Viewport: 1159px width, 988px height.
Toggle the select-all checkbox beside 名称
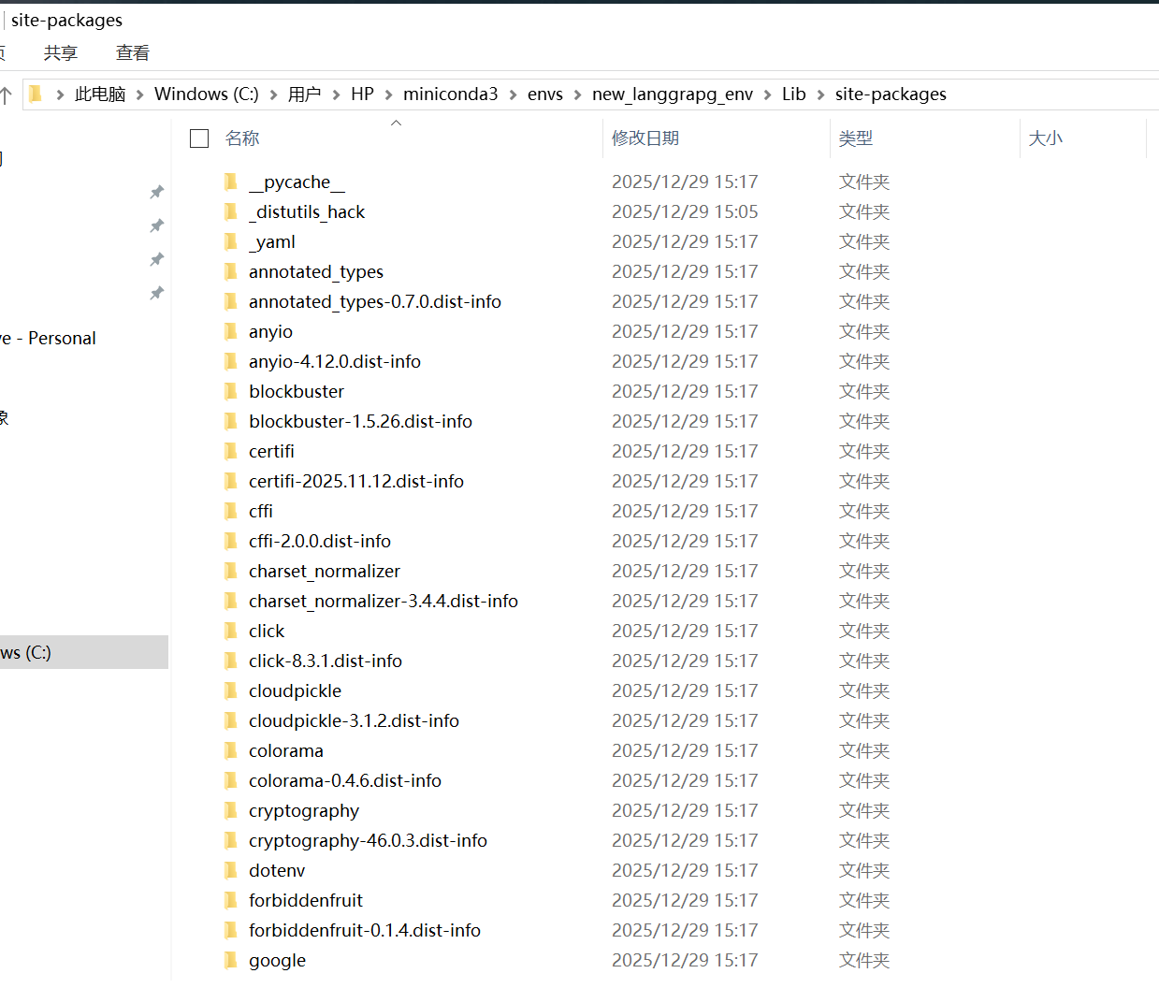[199, 138]
